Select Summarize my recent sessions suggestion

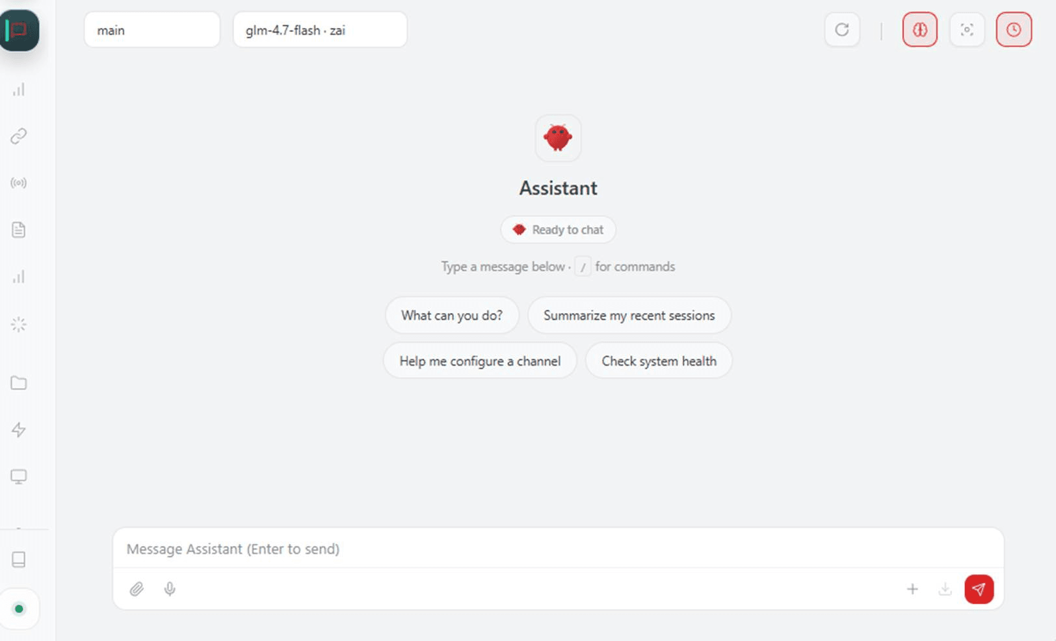629,316
